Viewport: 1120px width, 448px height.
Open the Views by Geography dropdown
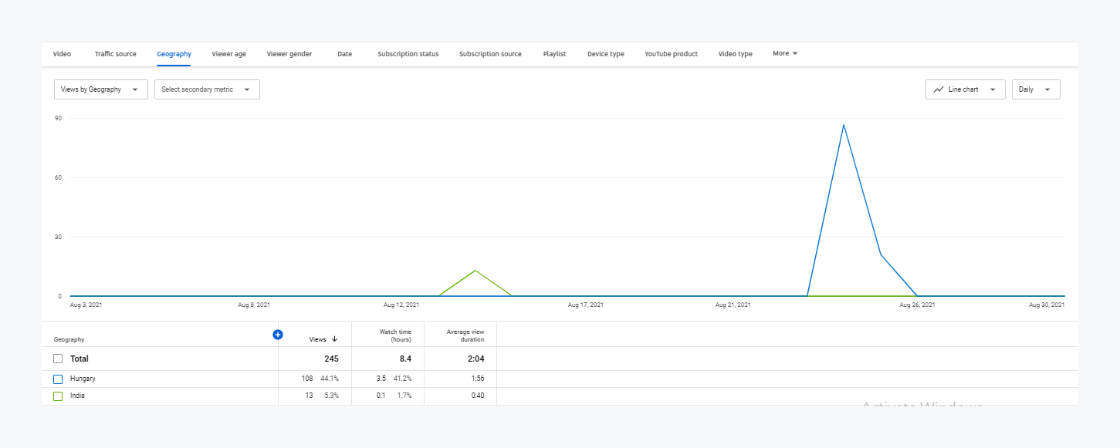(x=100, y=89)
